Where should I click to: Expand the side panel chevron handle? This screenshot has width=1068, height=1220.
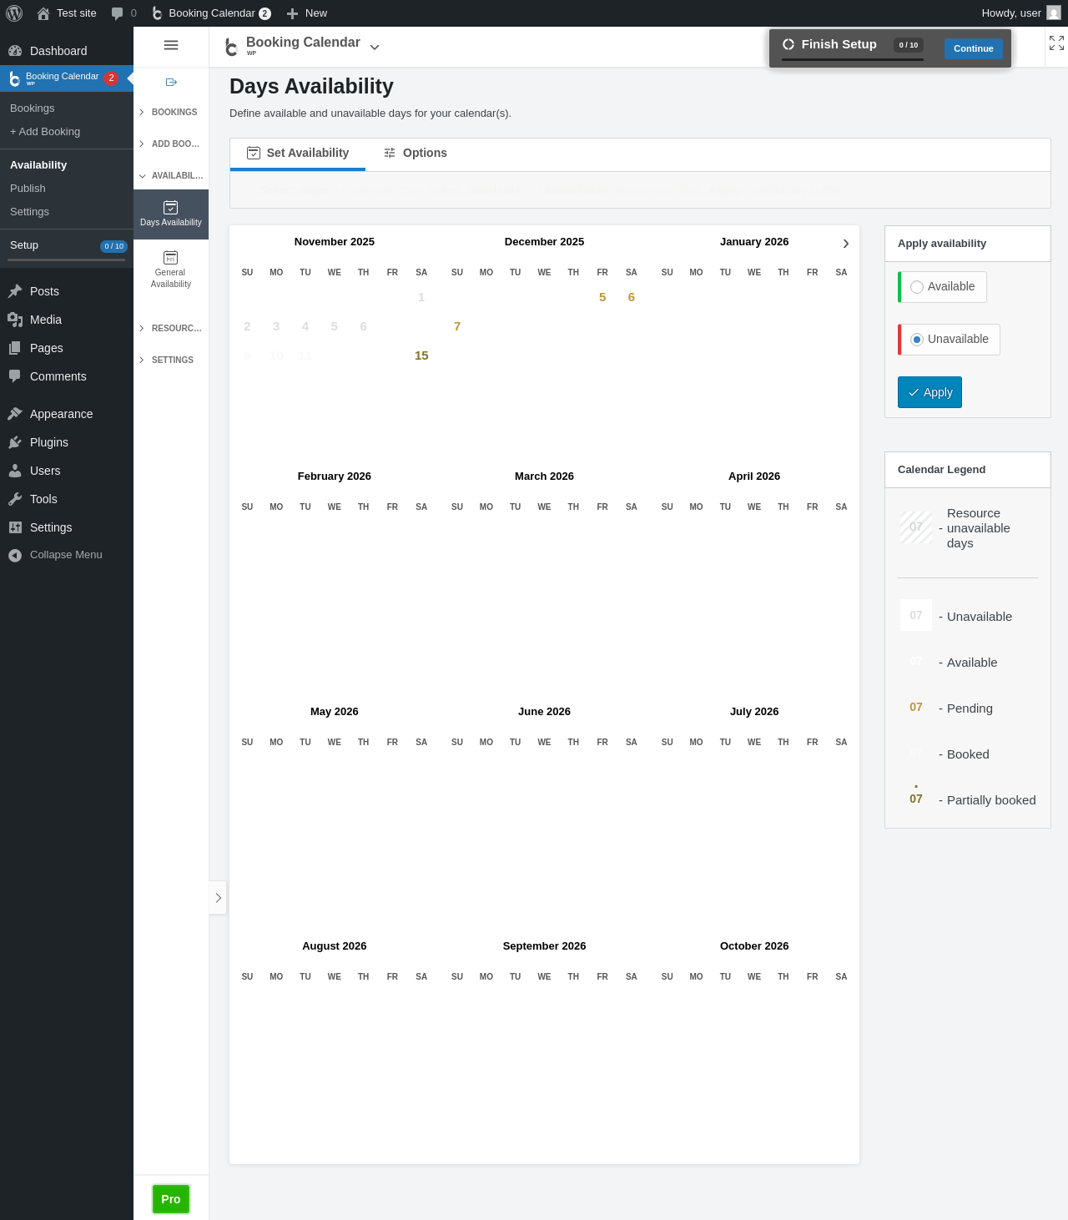pyautogui.click(x=218, y=898)
